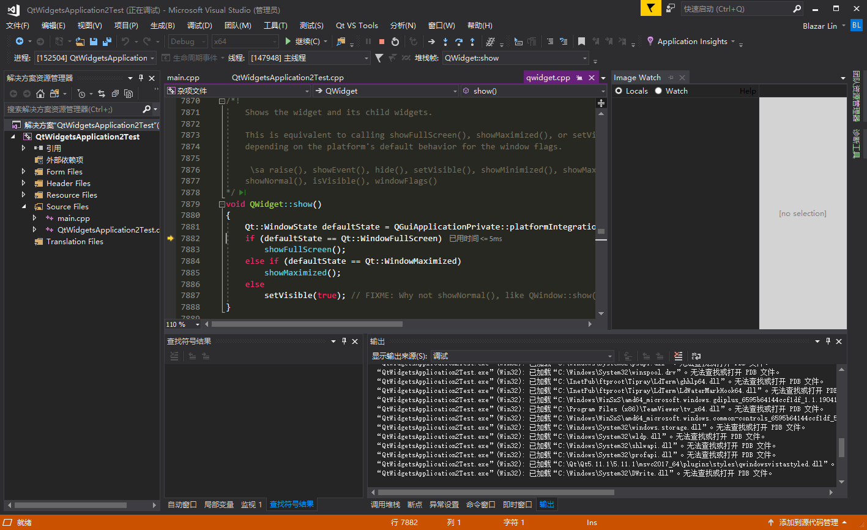Click the Open File folder icon
The width and height of the screenshot is (867, 530).
[81, 42]
